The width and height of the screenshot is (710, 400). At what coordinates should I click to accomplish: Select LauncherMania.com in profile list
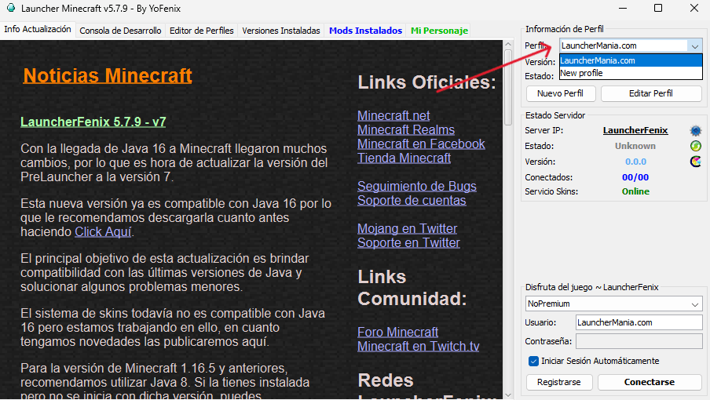click(631, 60)
